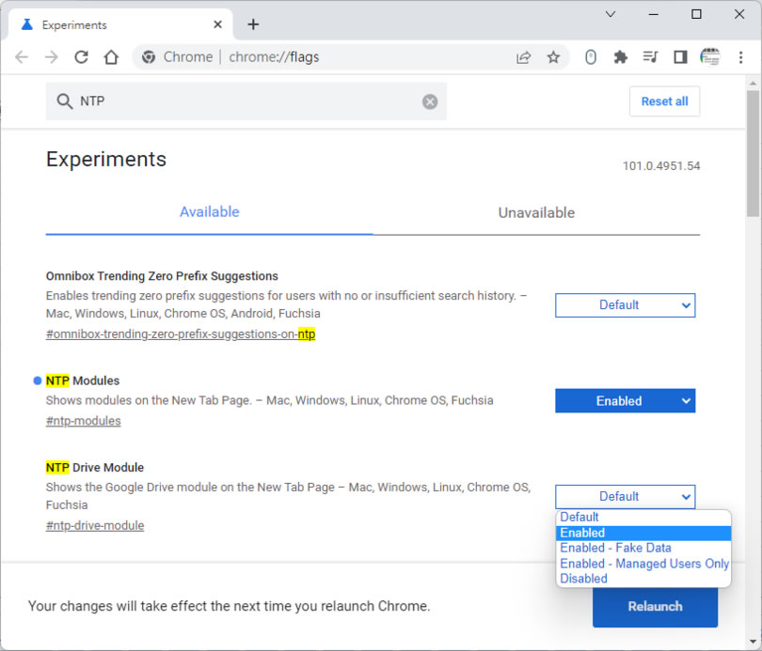Click the Relaunch button

click(655, 606)
